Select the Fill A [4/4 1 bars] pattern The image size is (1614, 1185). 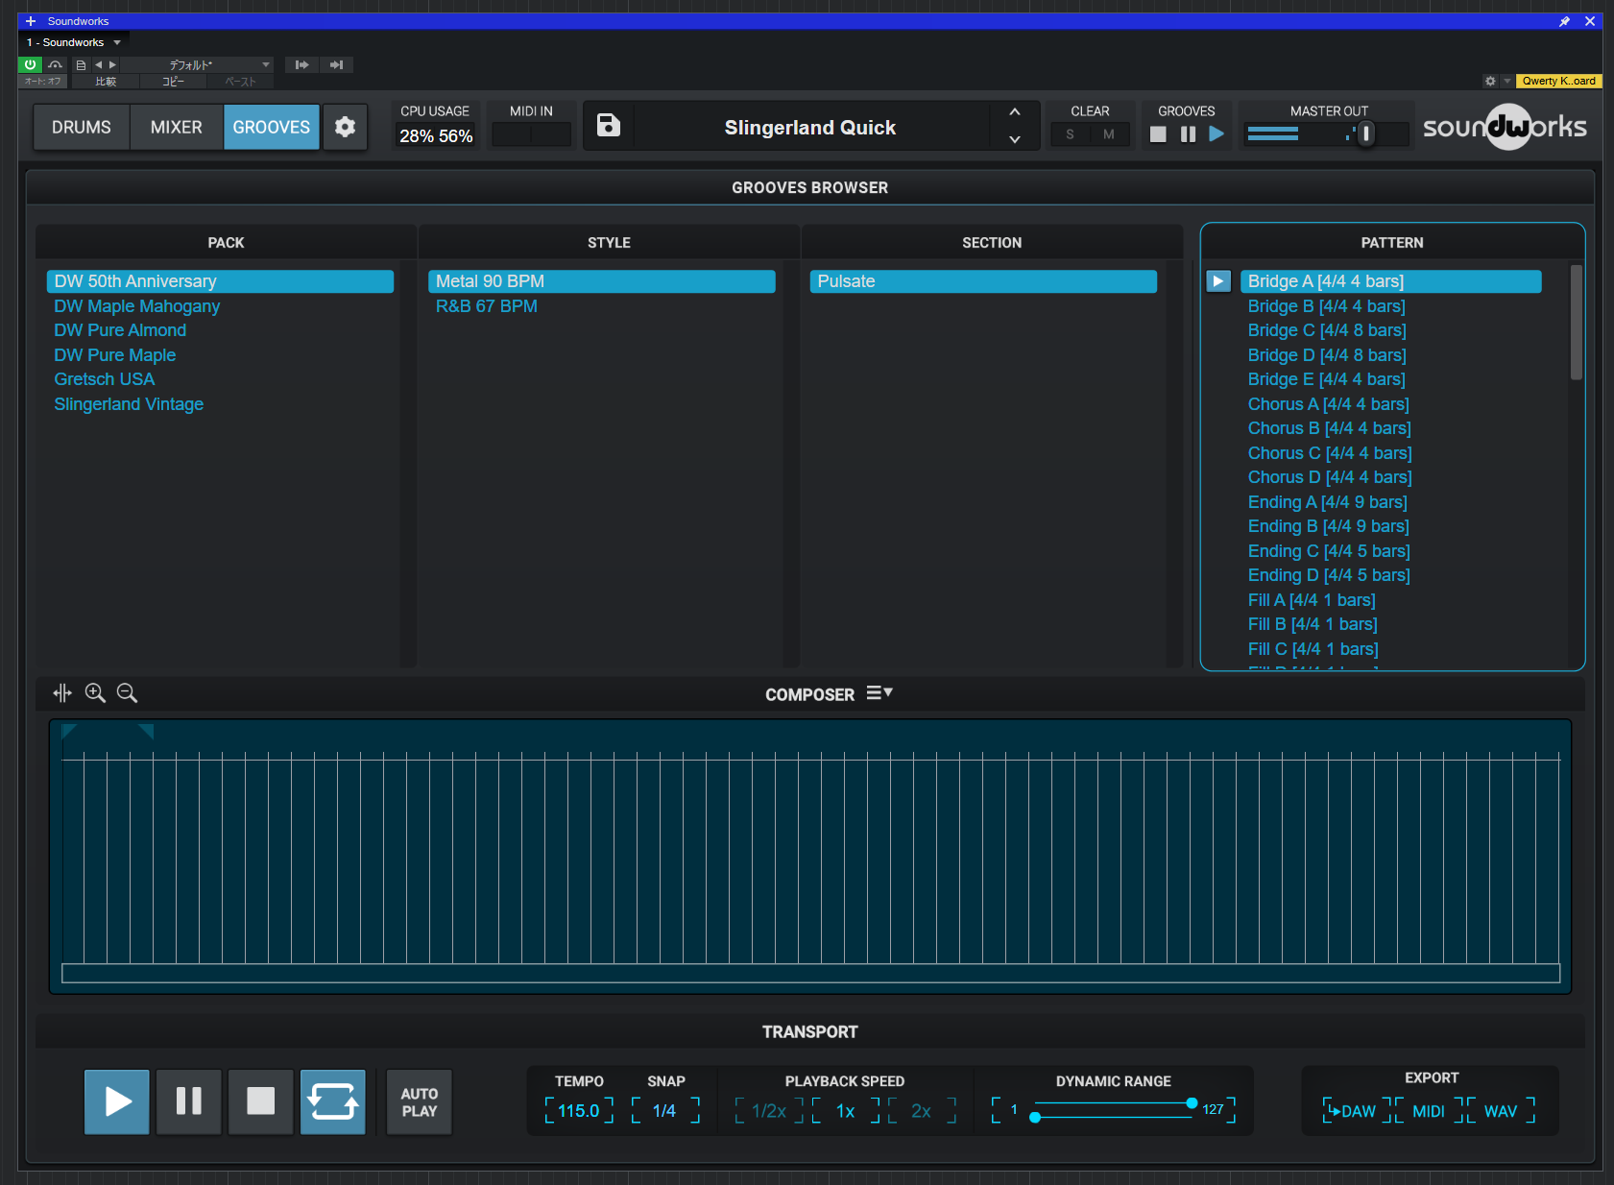(1312, 600)
